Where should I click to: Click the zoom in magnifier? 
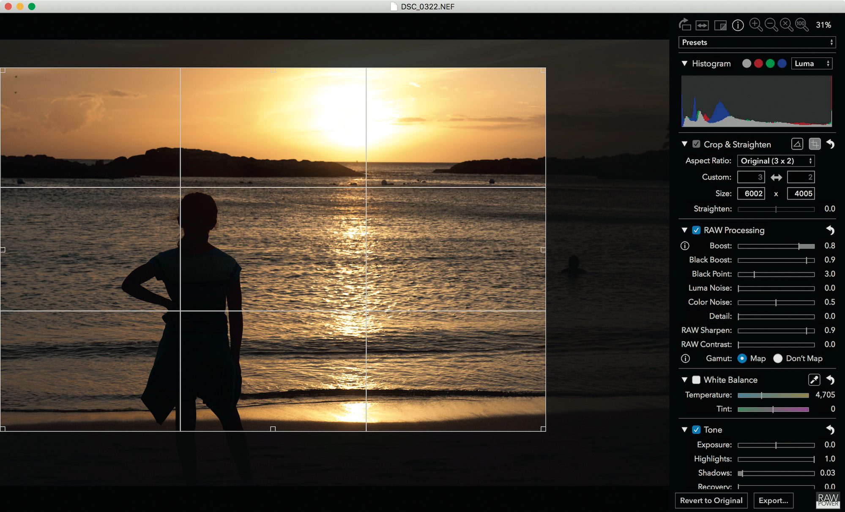click(755, 25)
